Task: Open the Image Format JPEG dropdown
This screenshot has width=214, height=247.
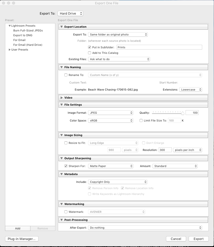Action: pyautogui.click(x=111, y=113)
